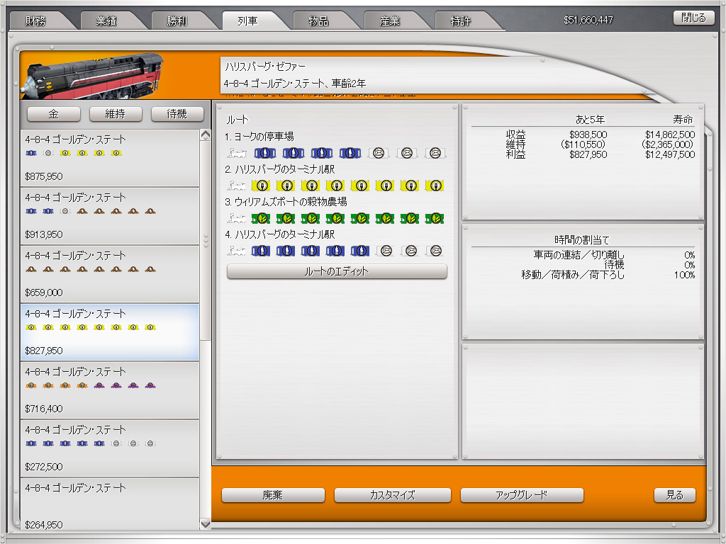Sort train list by 待機

[x=177, y=114]
